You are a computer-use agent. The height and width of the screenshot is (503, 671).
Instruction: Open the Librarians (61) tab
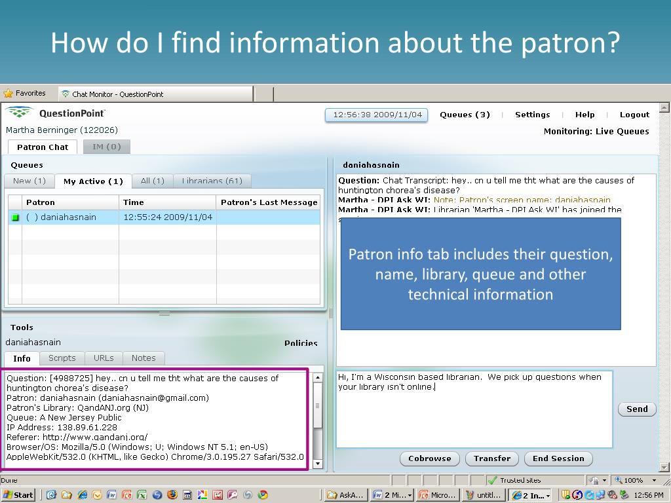[212, 181]
